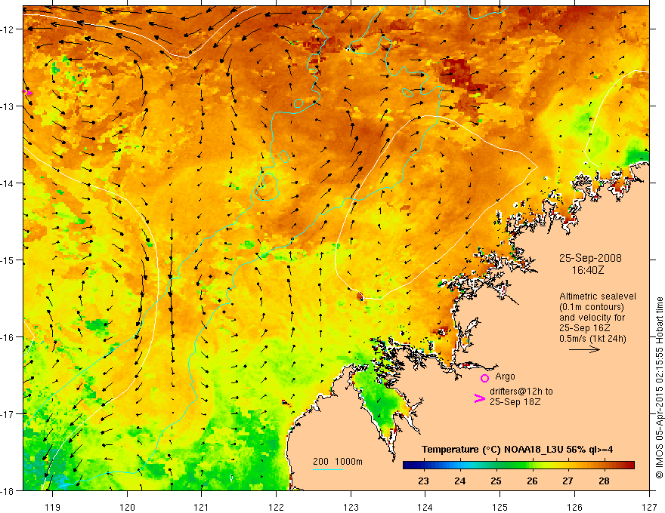665x513 pixels.
Task: Click the latitude axis label -15
Action: pos(8,260)
